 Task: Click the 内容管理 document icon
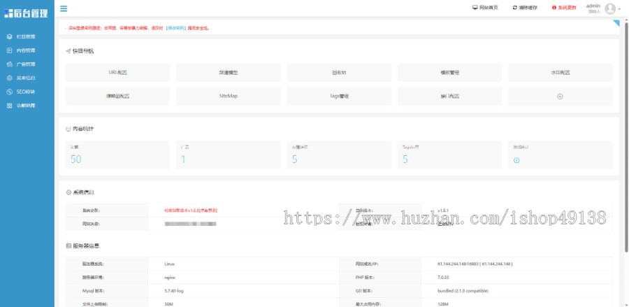click(x=10, y=50)
